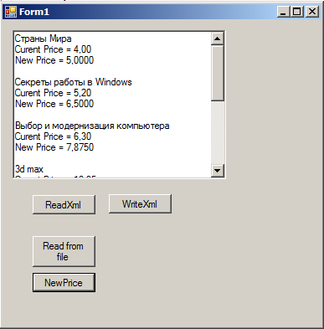324x329 pixels.
Task: Minimize the Form1 window
Action: coord(283,12)
